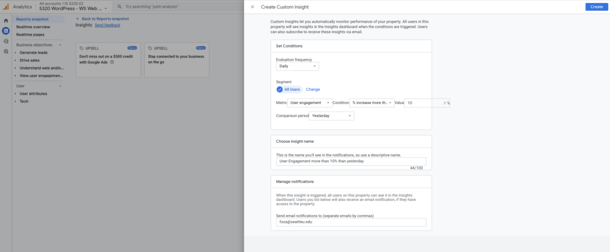Viewport: 610px width, 252px height.
Task: Select Realtime overview in sidebar
Action: tap(33, 27)
